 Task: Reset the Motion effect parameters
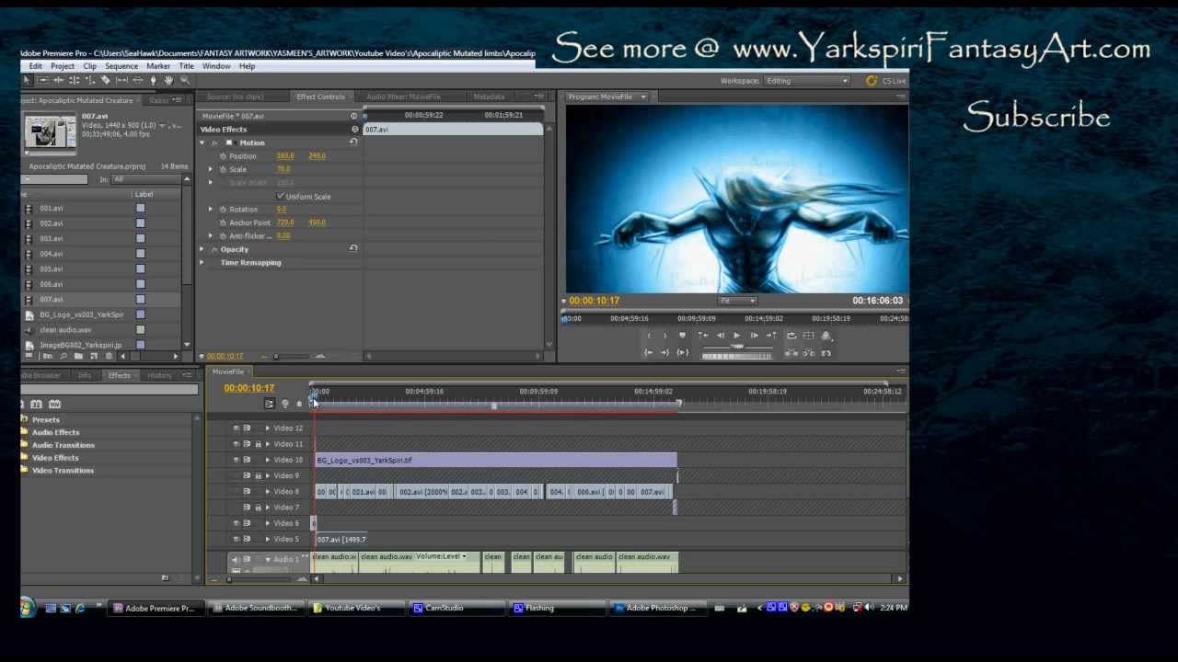353,143
